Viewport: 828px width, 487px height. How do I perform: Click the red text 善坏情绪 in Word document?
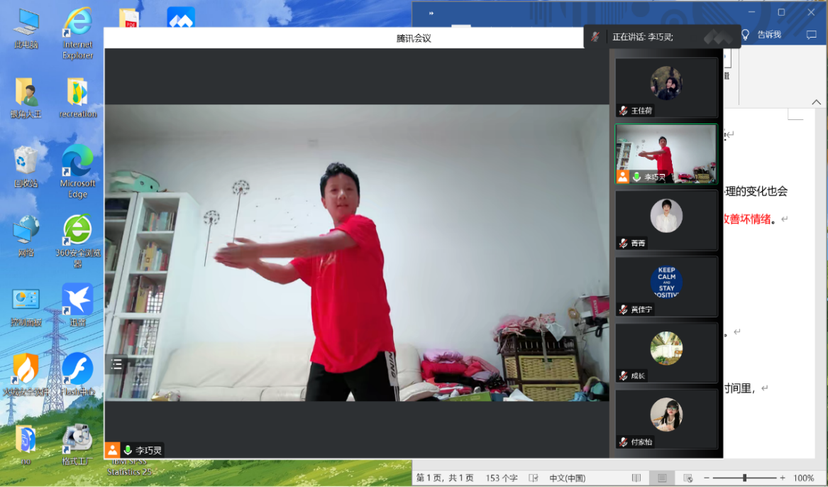tap(750, 219)
